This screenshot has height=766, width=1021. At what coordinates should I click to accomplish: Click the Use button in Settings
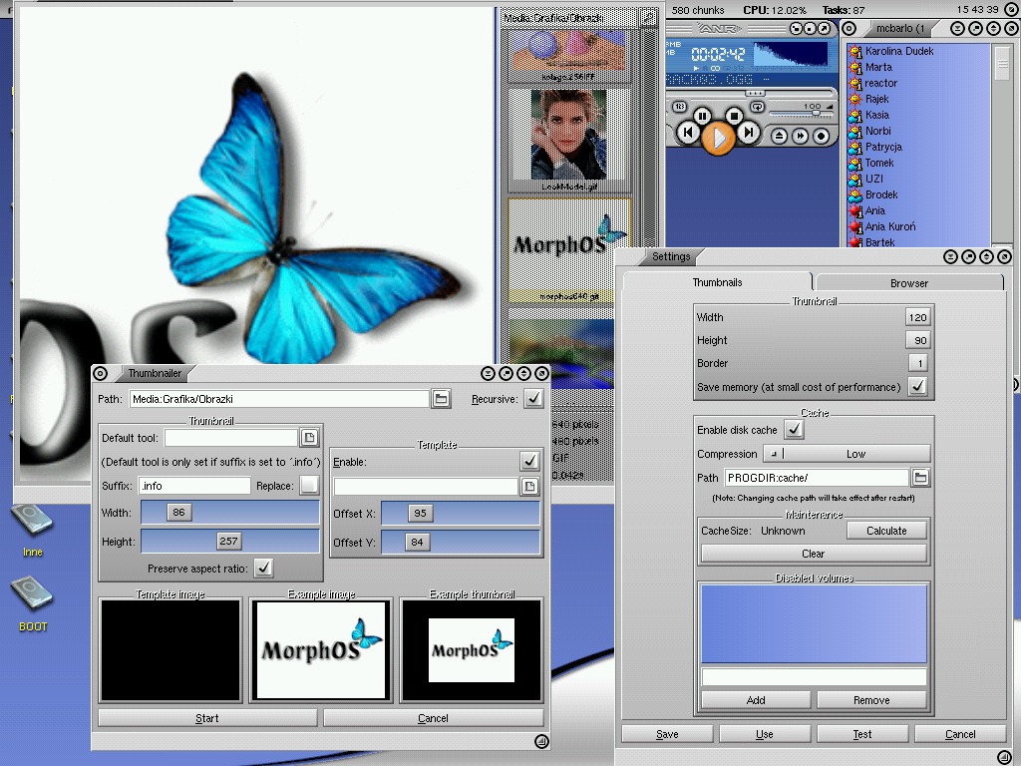(765, 734)
